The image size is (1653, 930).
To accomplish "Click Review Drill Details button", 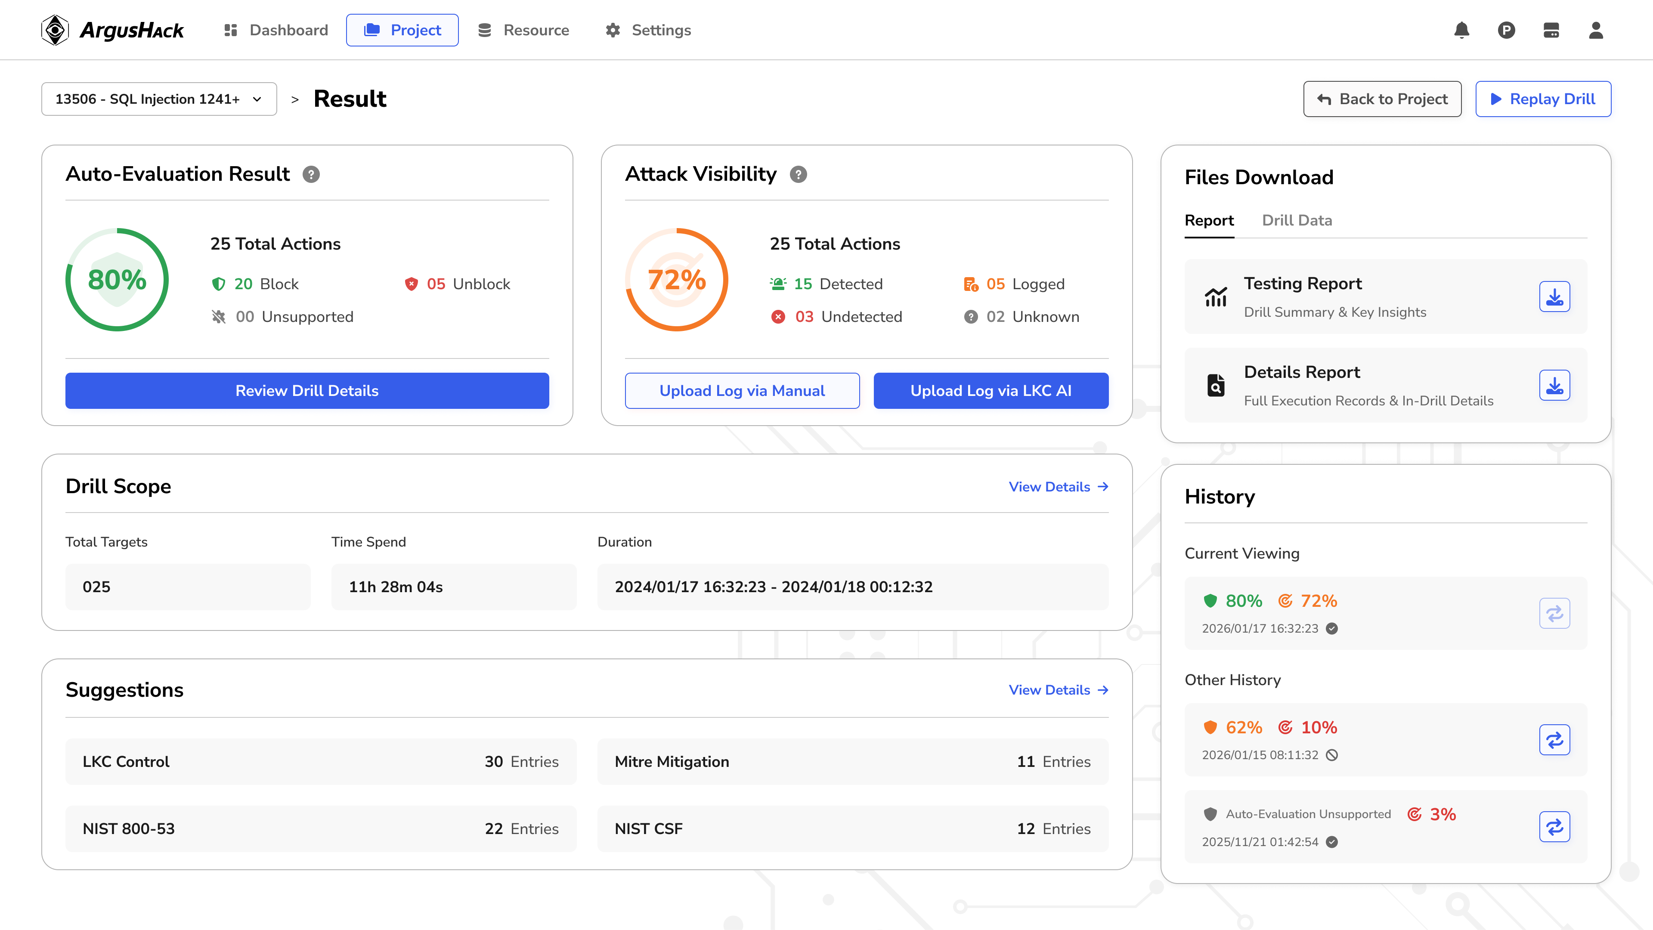I will pyautogui.click(x=307, y=391).
